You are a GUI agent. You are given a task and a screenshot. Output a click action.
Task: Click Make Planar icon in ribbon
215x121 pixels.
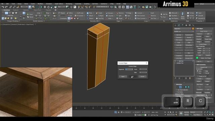point(182,16)
